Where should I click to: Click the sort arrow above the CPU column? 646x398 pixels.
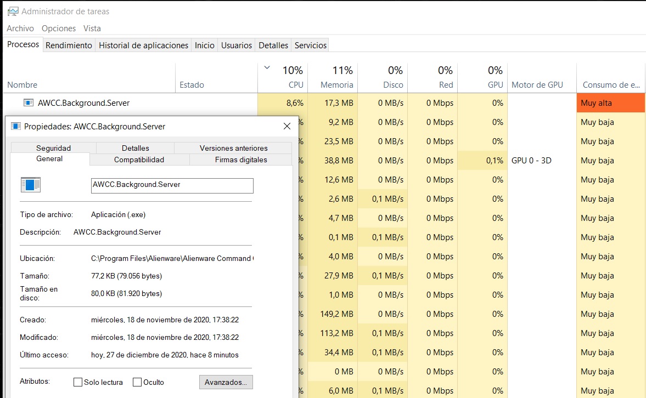267,67
